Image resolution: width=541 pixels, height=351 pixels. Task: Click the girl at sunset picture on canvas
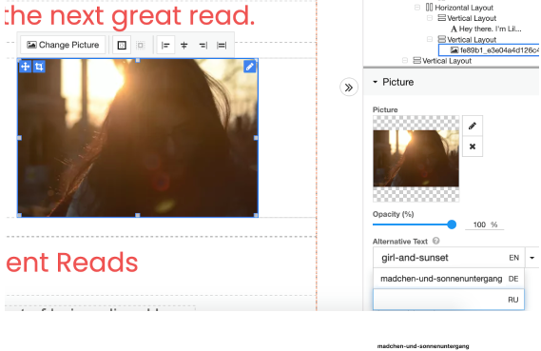click(x=138, y=138)
